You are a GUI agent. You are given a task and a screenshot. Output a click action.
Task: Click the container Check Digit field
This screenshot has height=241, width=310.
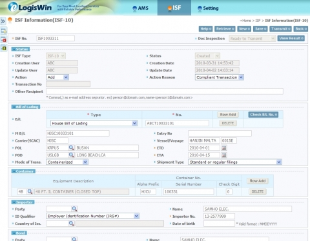pos(229,191)
